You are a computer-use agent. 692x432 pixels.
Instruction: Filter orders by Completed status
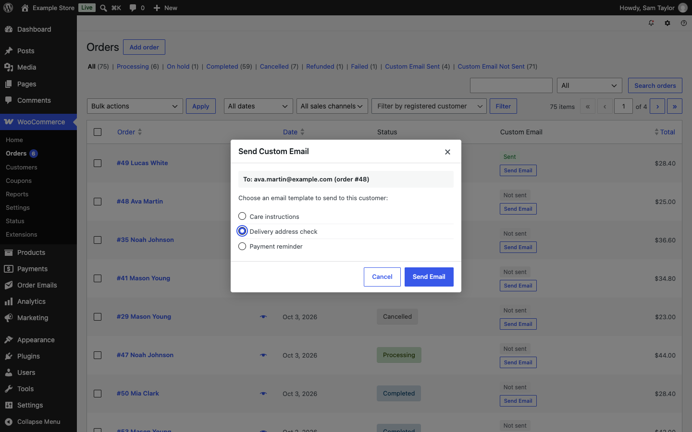(x=222, y=67)
